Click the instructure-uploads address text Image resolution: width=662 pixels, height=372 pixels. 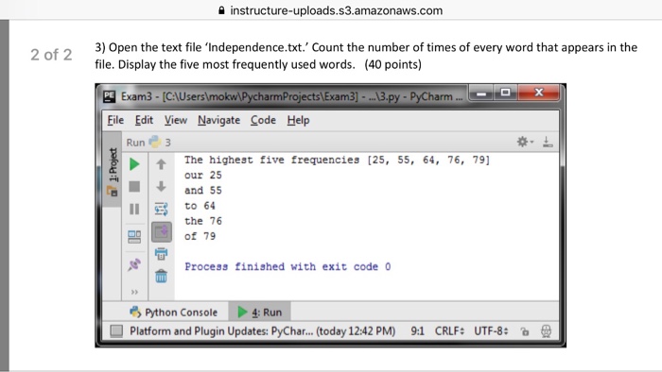[336, 10]
